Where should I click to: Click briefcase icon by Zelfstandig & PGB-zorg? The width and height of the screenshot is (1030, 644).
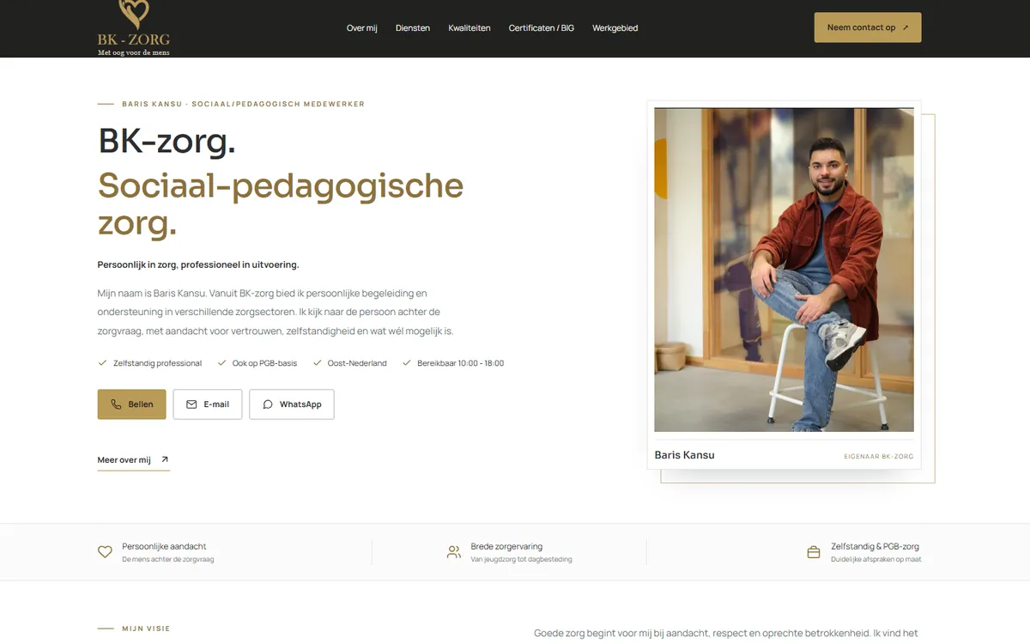[814, 552]
